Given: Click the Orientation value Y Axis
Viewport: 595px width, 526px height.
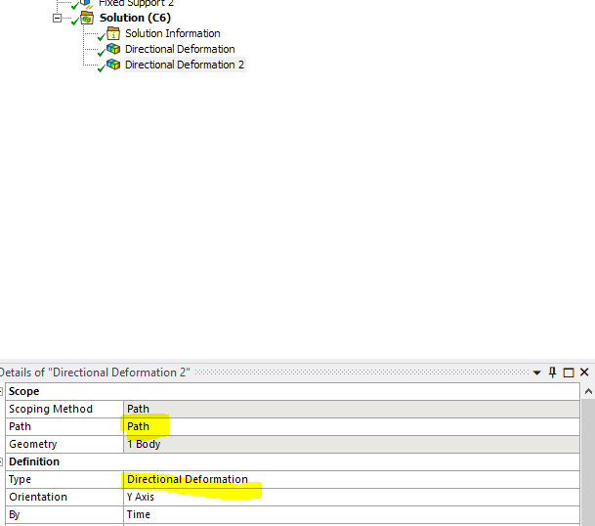Looking at the screenshot, I should [x=352, y=497].
